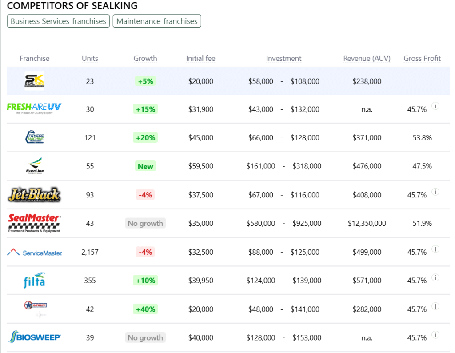Click the +5% growth badge
The width and height of the screenshot is (455, 353).
tap(145, 81)
